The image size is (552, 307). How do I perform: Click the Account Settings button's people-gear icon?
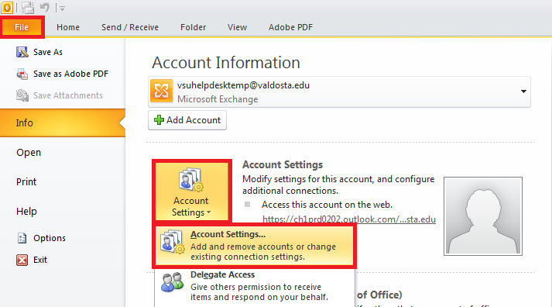(191, 180)
